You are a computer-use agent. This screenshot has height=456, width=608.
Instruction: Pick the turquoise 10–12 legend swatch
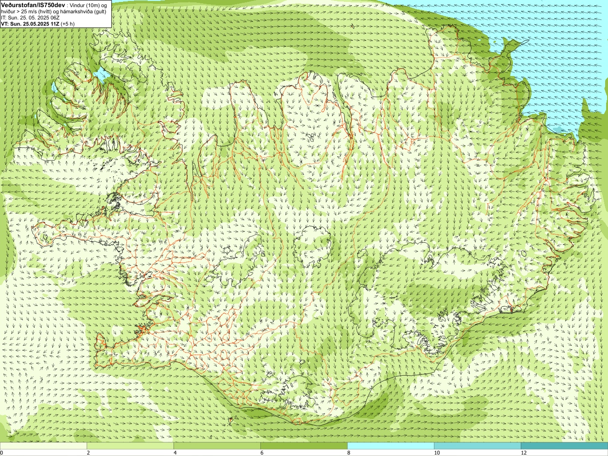point(477,446)
